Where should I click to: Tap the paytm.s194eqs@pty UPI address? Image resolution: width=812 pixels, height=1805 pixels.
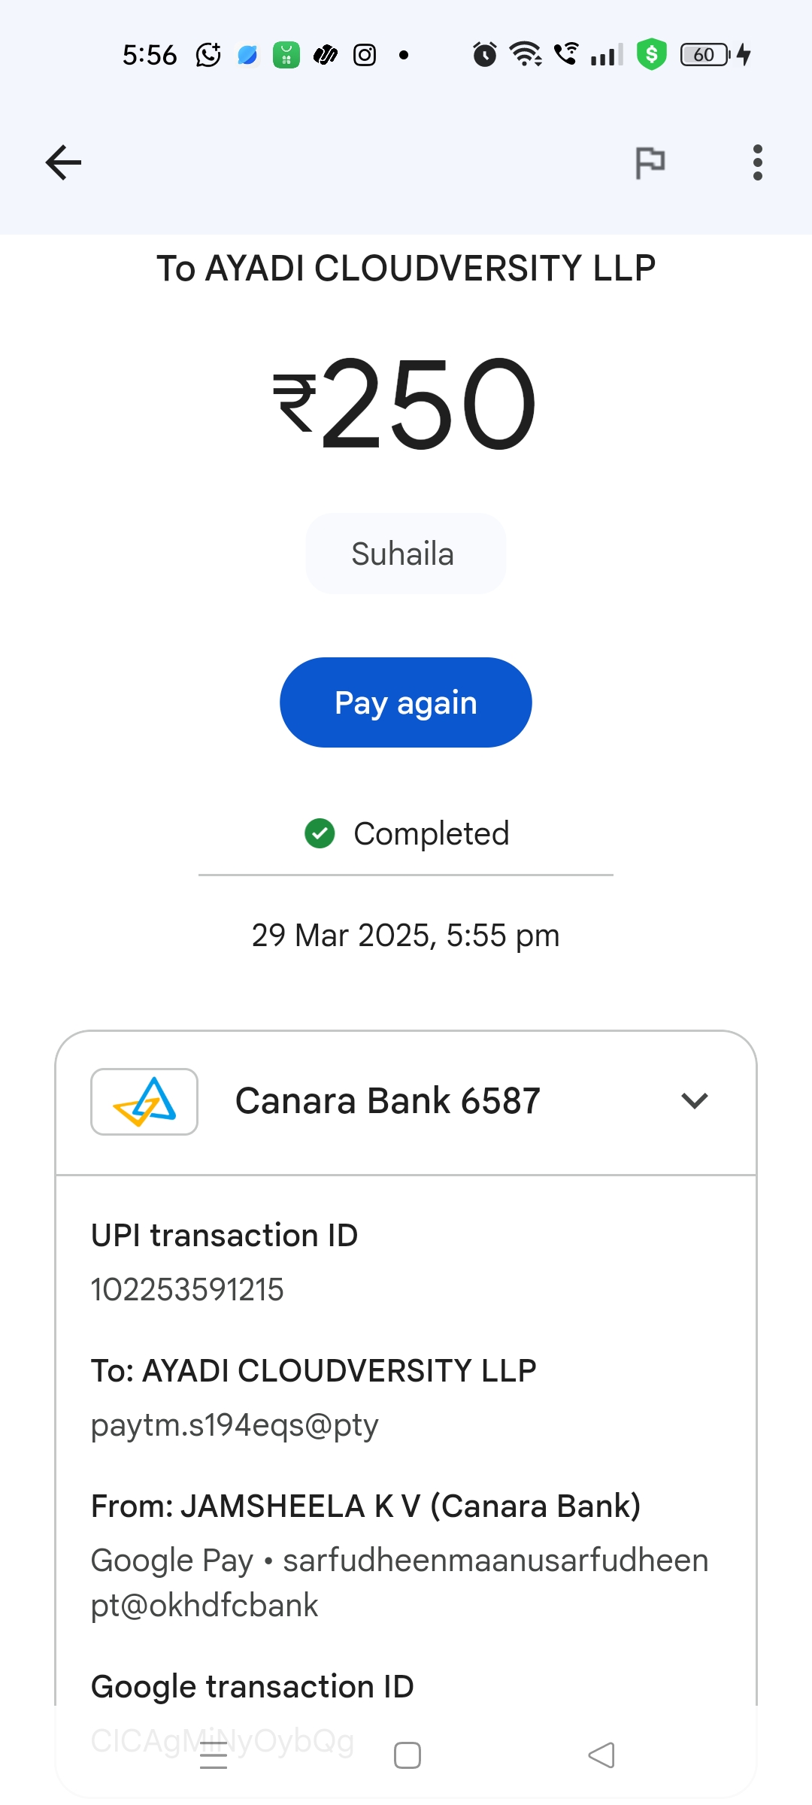coord(235,1425)
